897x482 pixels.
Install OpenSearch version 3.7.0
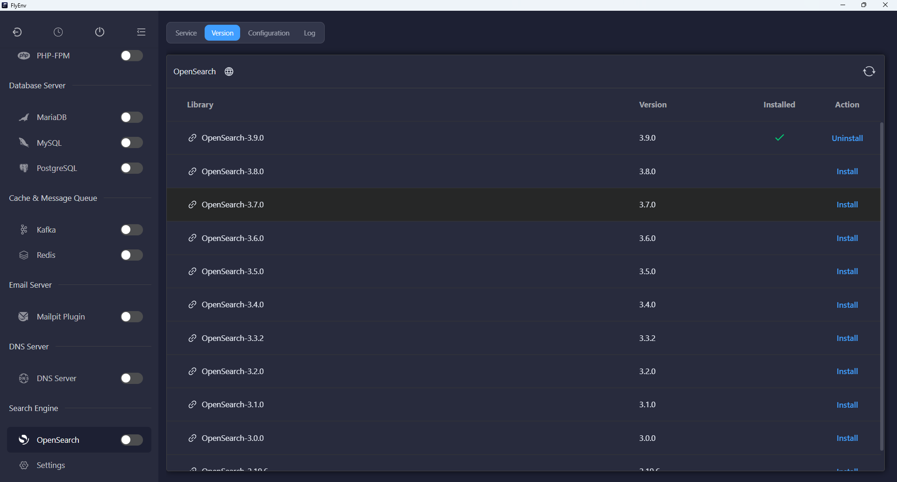click(x=847, y=205)
